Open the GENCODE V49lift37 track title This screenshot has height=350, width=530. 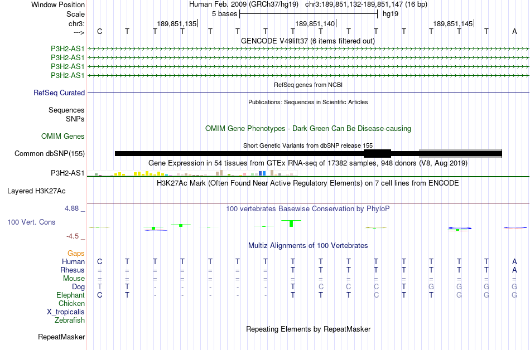308,41
